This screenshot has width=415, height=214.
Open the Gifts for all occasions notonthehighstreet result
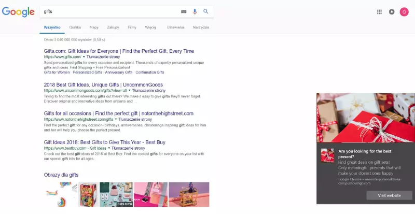119,113
